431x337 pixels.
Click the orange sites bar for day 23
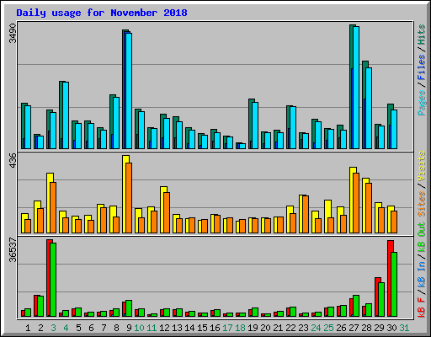coord(306,215)
